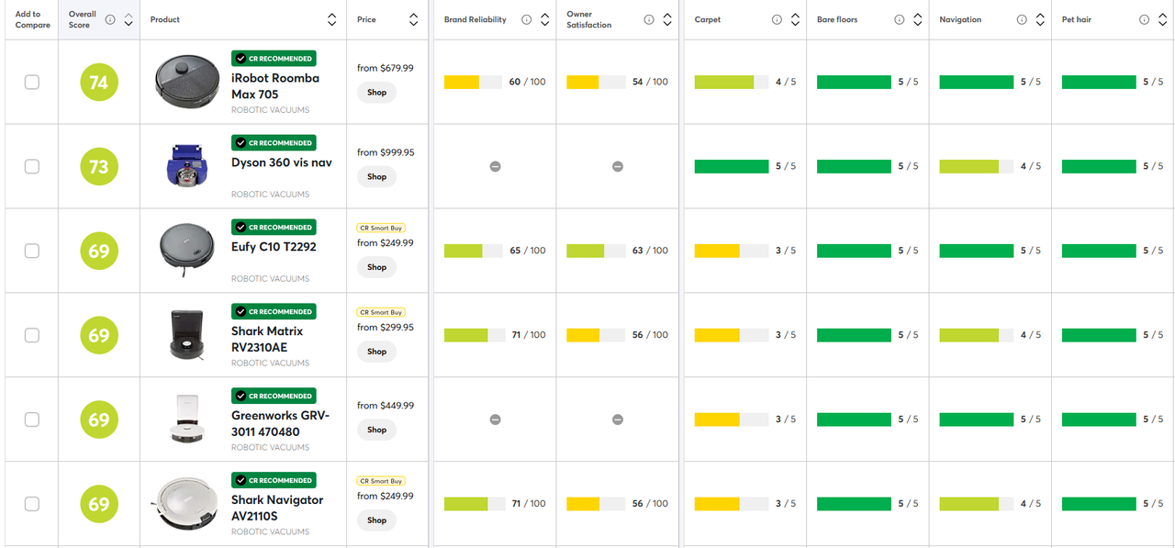The image size is (1175, 548).
Task: Sort by Carpet rating arrows
Action: pos(795,19)
